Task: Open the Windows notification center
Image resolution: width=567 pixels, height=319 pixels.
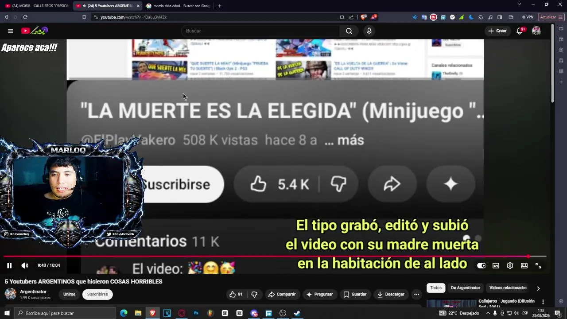Action: pos(558,313)
